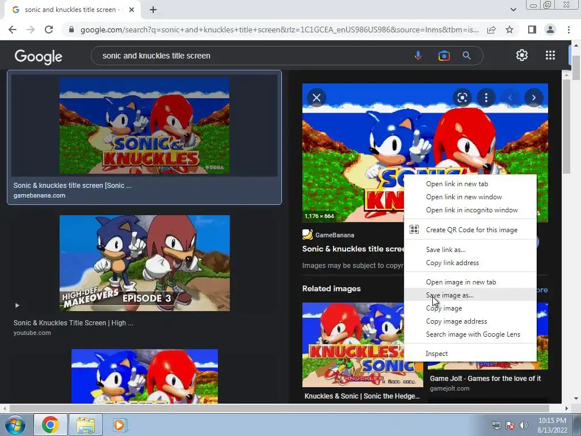Image resolution: width=581 pixels, height=436 pixels.
Task: Open the volume speaker tray icon
Action: click(x=524, y=425)
